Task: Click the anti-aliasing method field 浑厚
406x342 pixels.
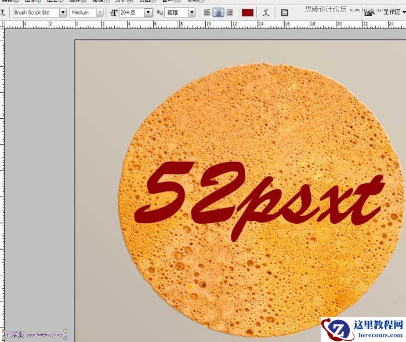Action: [177, 12]
